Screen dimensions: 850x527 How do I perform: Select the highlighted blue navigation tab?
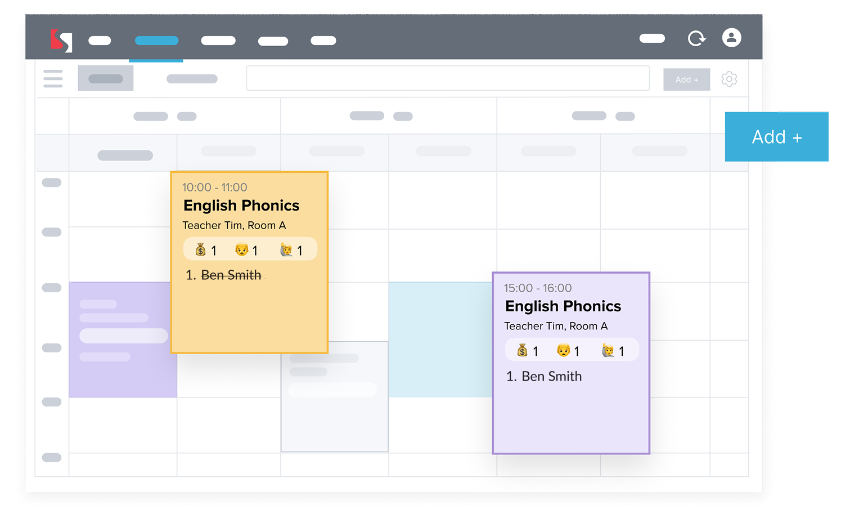pos(156,41)
